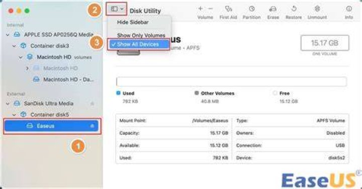Click the USB connection value
This screenshot has height=189, width=362.
(x=340, y=145)
